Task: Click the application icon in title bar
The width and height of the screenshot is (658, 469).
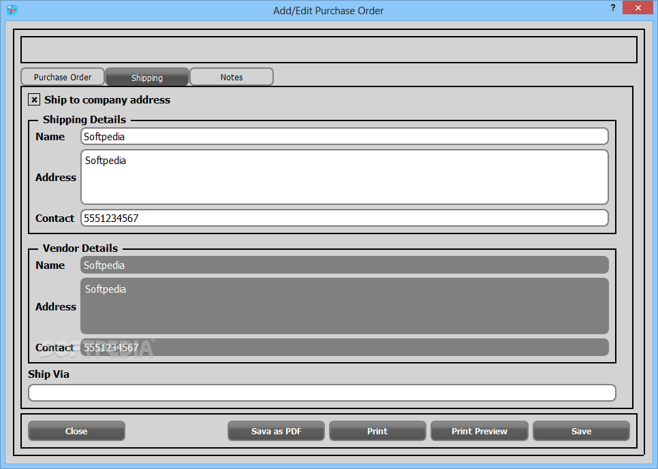Action: point(12,10)
